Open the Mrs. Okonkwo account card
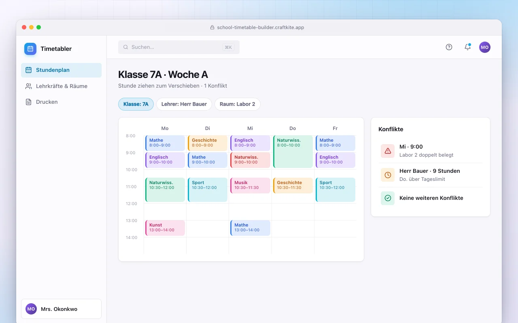 click(x=62, y=309)
